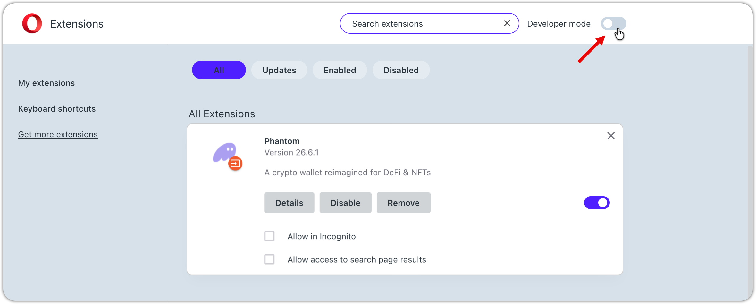The image size is (756, 304).
Task: Clear the search extensions field
Action: (x=507, y=23)
